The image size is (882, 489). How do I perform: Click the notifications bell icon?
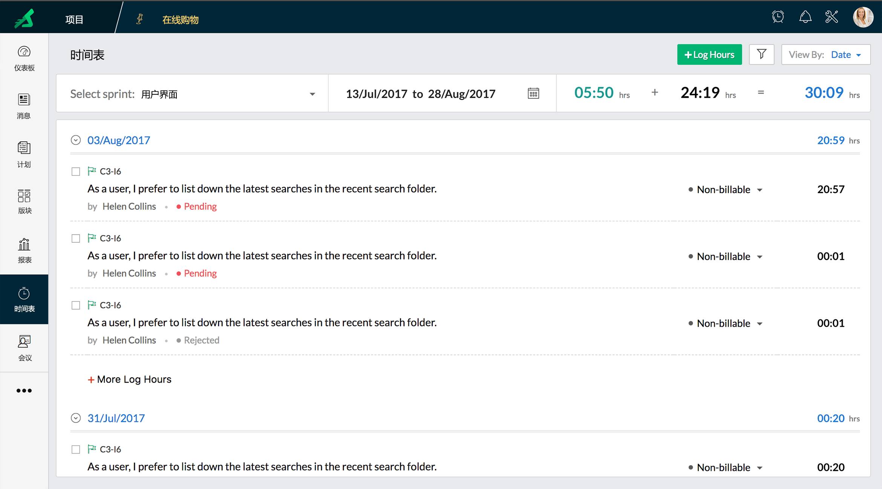tap(805, 17)
